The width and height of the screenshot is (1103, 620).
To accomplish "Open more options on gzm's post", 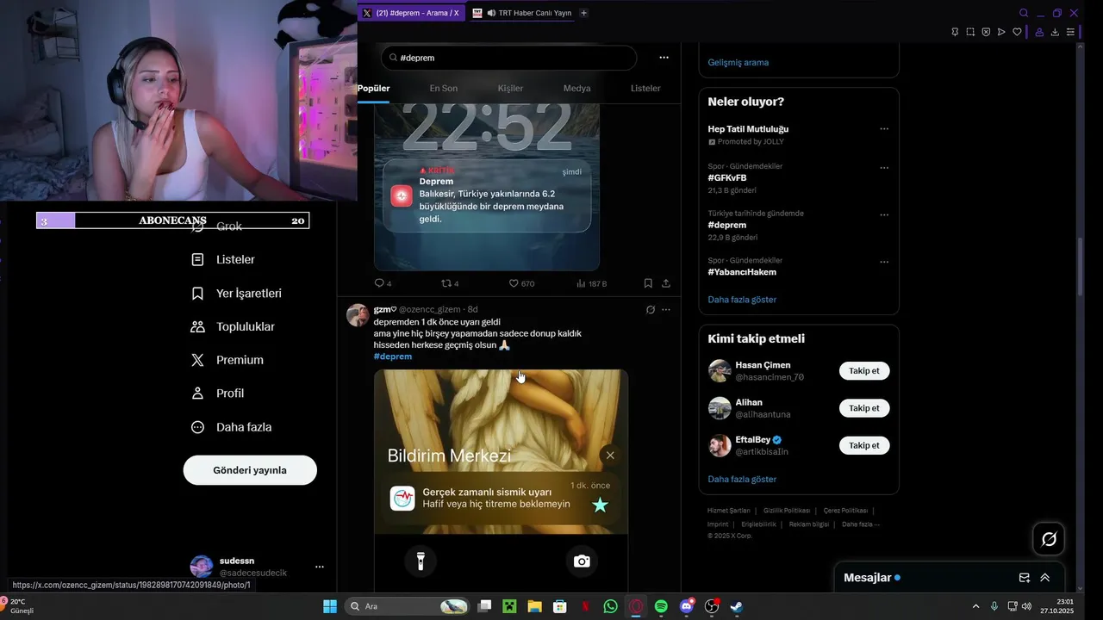I will coord(665,310).
